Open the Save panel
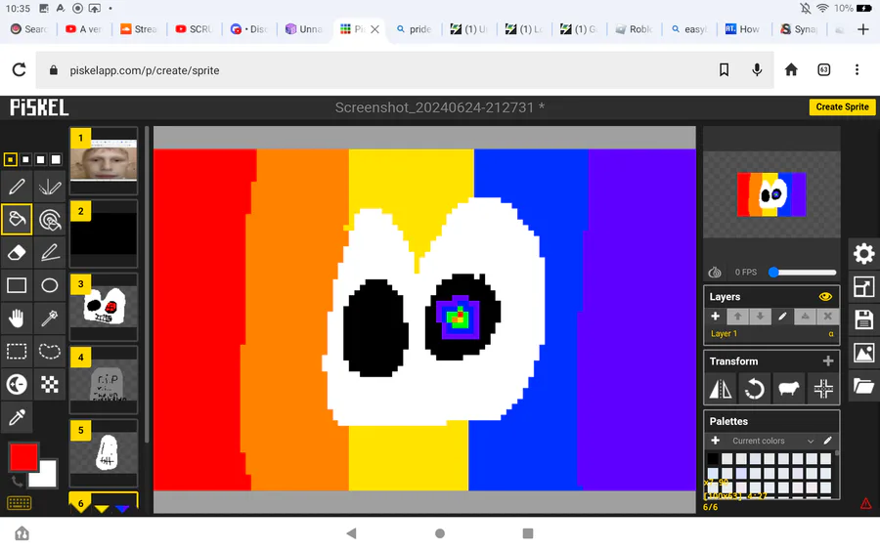 coord(863,320)
